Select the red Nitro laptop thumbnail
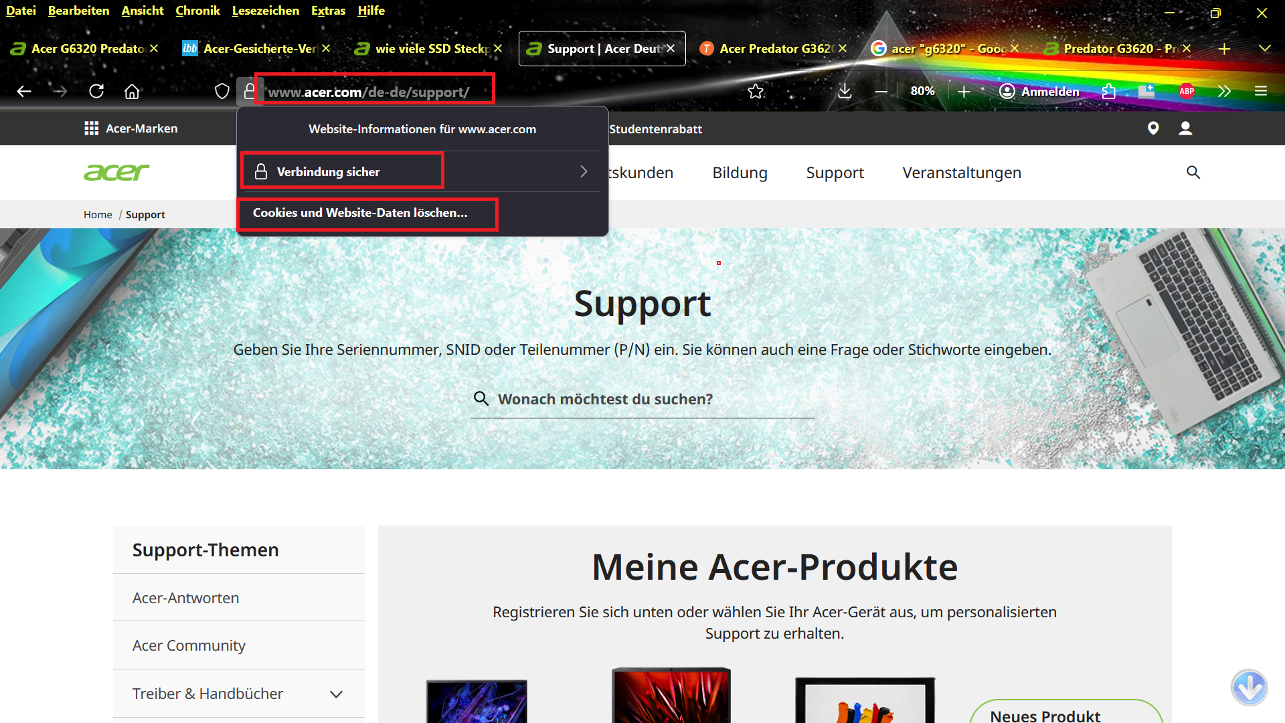 [671, 695]
